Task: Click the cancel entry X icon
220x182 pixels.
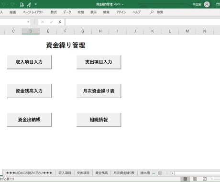Action: coord(43,22)
